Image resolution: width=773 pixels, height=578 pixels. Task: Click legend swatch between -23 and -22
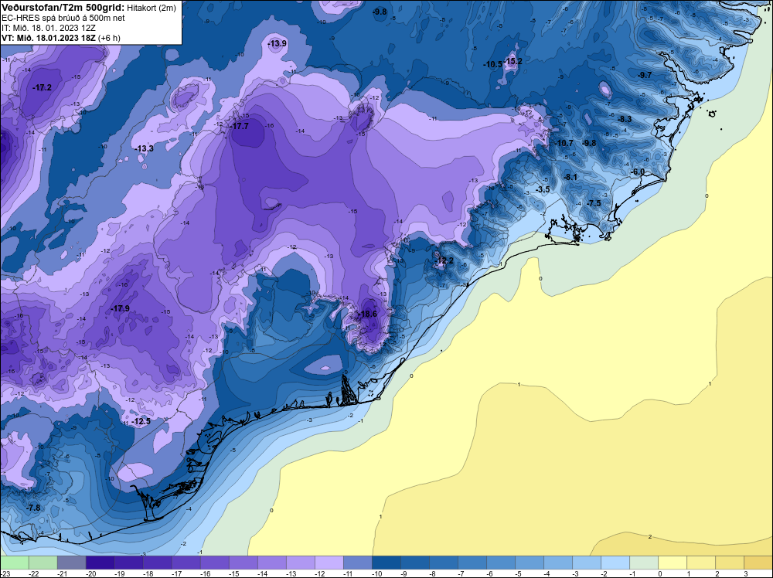click(14, 563)
